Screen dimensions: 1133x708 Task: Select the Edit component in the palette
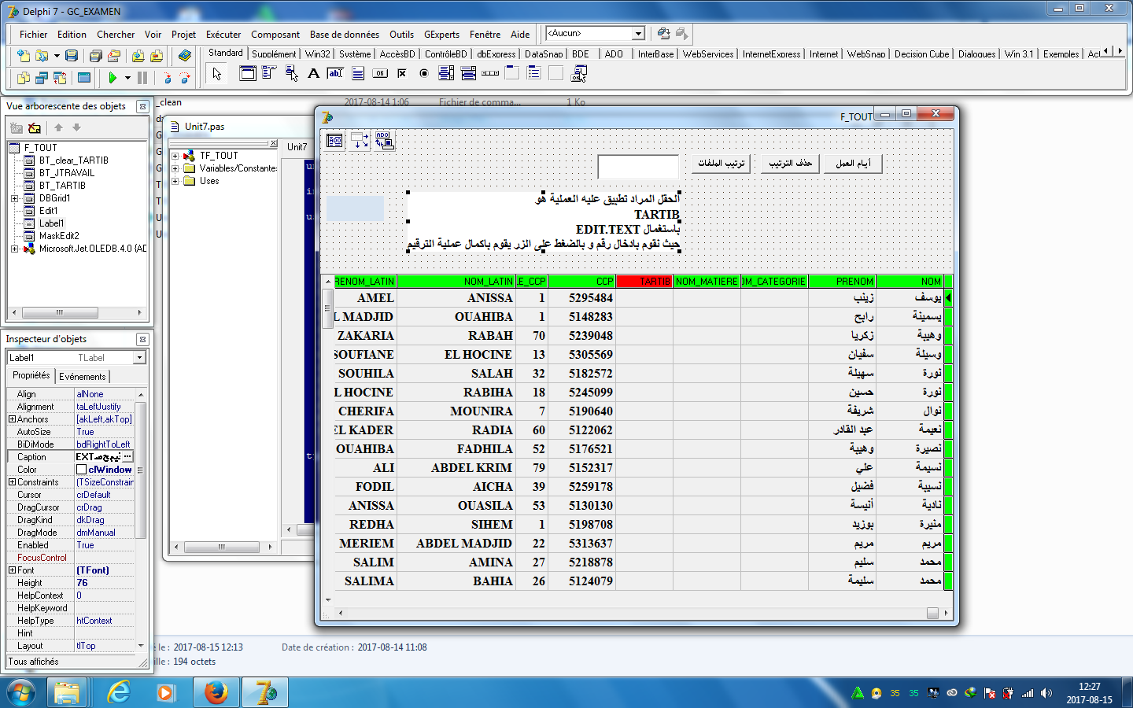click(x=335, y=74)
